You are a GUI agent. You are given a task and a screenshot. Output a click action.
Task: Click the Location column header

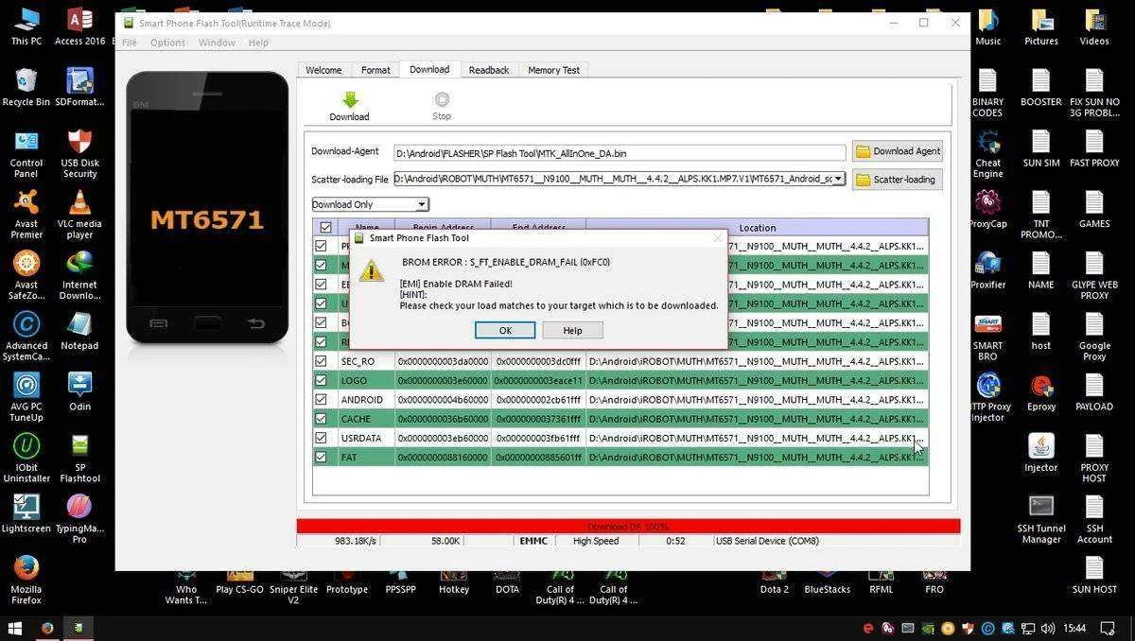pyautogui.click(x=757, y=228)
